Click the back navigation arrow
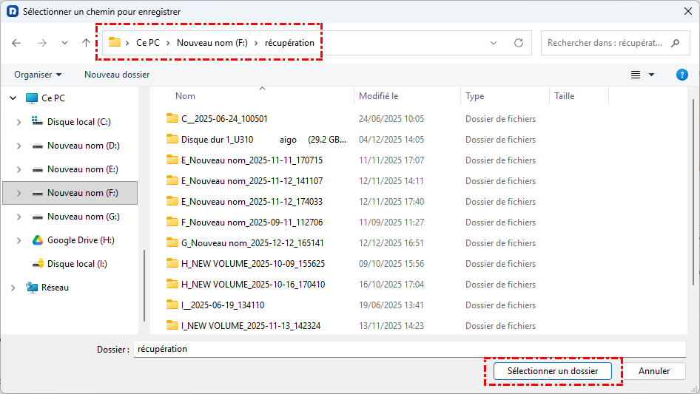The width and height of the screenshot is (700, 394). [x=17, y=43]
